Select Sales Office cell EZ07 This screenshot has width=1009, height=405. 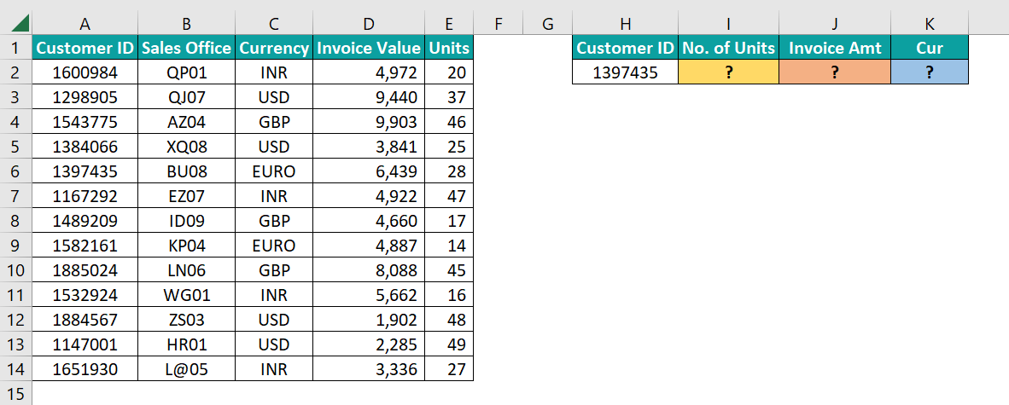click(186, 196)
